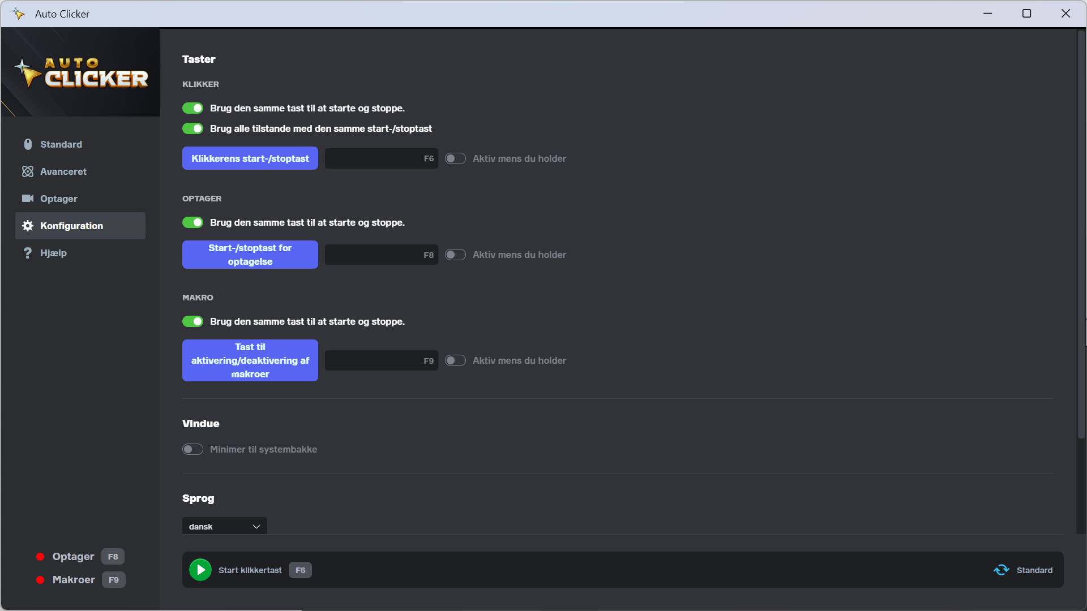Open the dansk language dropdown
Image resolution: width=1087 pixels, height=611 pixels.
(224, 526)
